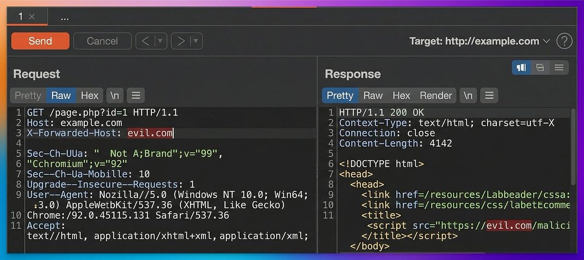
Task: Click the <!DOCTYPE html> response line
Action: [381, 164]
